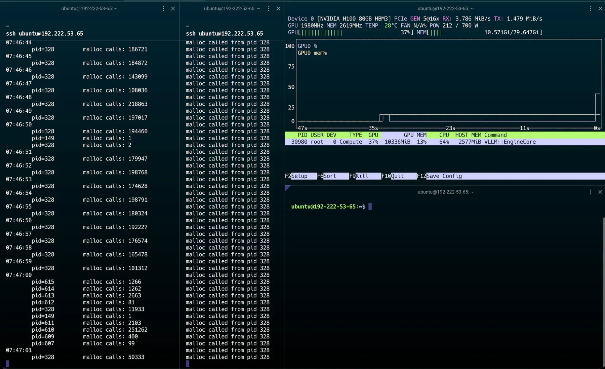Click GPU 1980MHz clock reading
This screenshot has height=369, width=605.
pyautogui.click(x=306, y=26)
